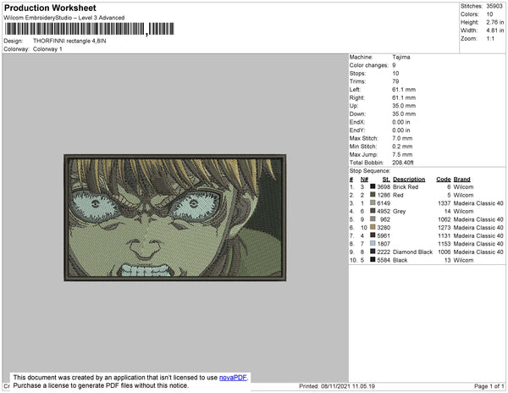This screenshot has width=508, height=393.
Task: Select the Wilcom EmbroideryStudio – Level 3 Advanced text
Action: click(x=64, y=18)
